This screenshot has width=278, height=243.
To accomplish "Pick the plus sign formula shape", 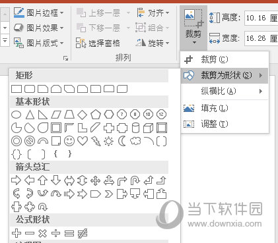I will [17, 233].
